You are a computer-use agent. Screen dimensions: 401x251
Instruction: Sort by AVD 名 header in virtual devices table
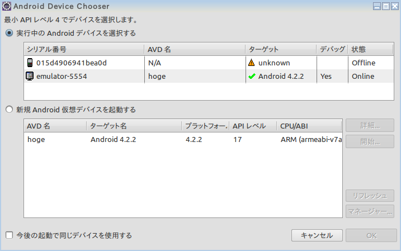(55, 126)
